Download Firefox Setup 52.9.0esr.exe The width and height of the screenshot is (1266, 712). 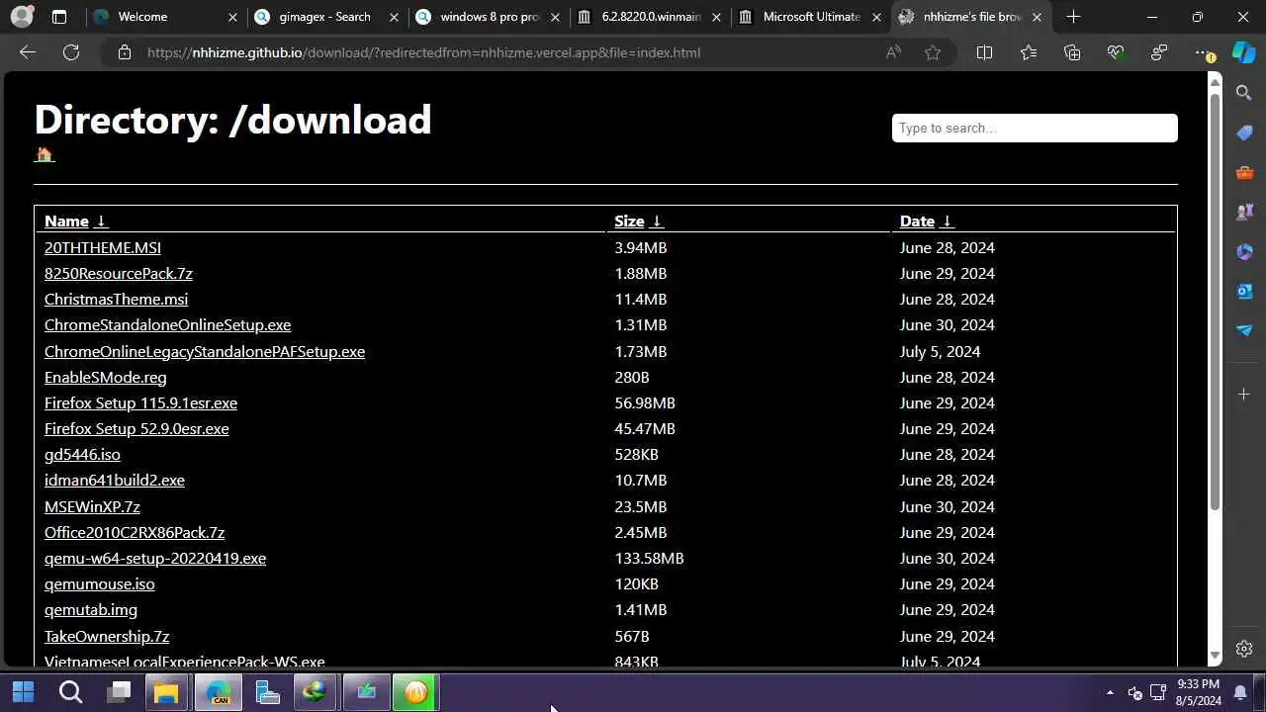tap(136, 428)
